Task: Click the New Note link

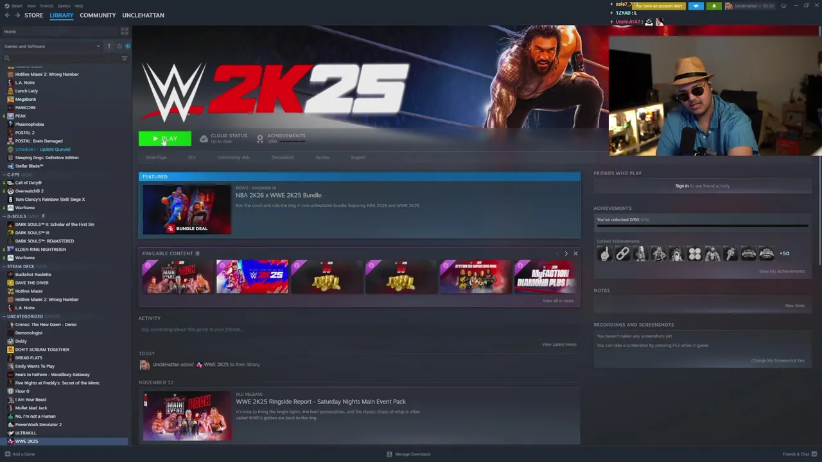Action: click(794, 305)
